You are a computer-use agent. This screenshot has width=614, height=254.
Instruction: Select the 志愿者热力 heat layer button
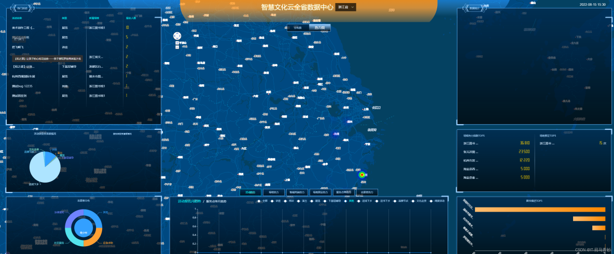point(367,192)
